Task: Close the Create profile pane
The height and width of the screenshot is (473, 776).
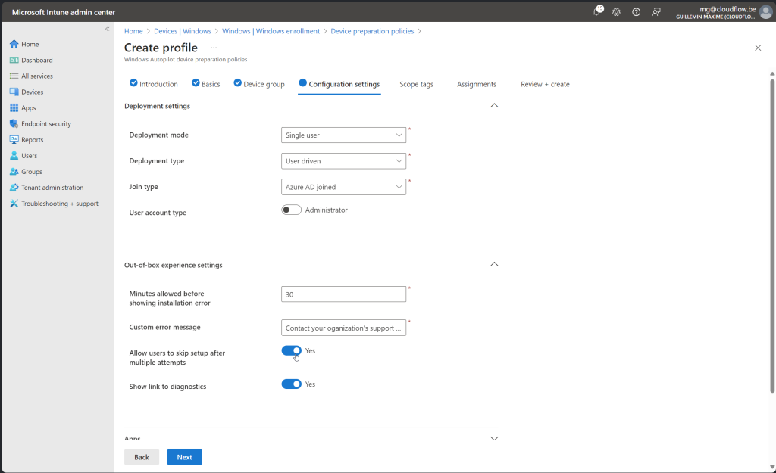Action: (758, 48)
